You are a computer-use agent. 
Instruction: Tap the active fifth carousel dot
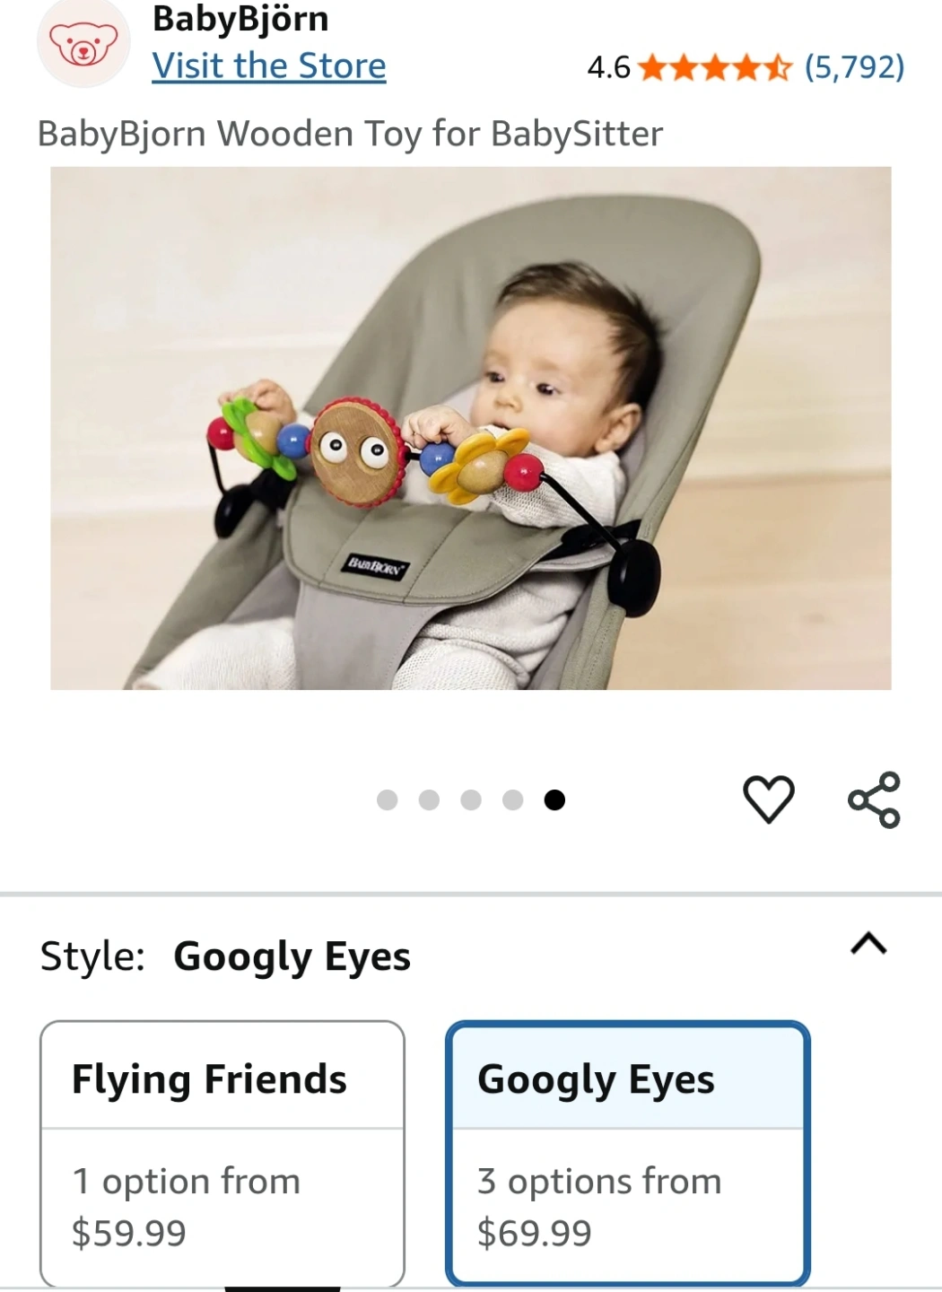tap(555, 799)
